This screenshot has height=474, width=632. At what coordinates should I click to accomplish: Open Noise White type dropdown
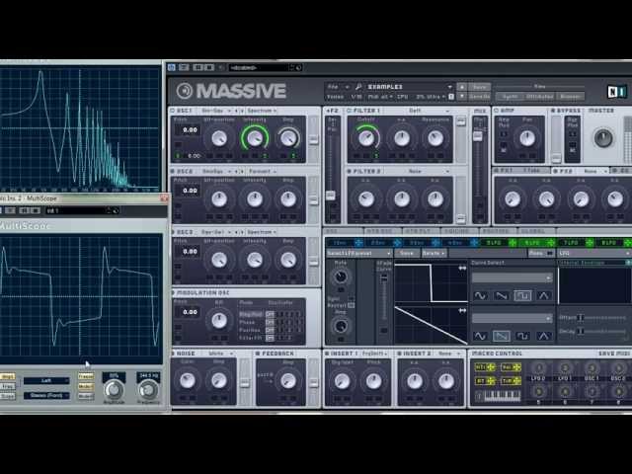pyautogui.click(x=220, y=354)
